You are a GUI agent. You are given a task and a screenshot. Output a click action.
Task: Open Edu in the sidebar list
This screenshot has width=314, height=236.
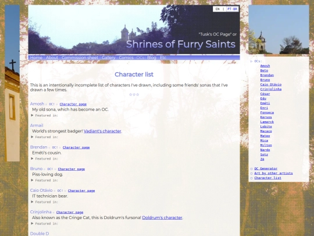[263, 98]
